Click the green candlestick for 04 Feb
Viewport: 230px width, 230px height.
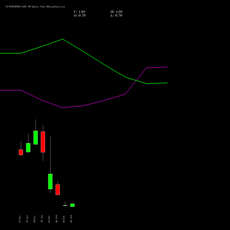[x=72, y=205]
